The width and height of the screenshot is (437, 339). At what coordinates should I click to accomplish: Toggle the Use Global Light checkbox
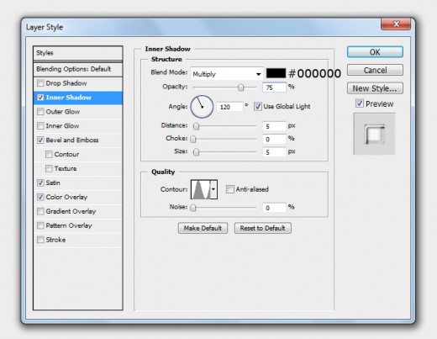click(258, 107)
